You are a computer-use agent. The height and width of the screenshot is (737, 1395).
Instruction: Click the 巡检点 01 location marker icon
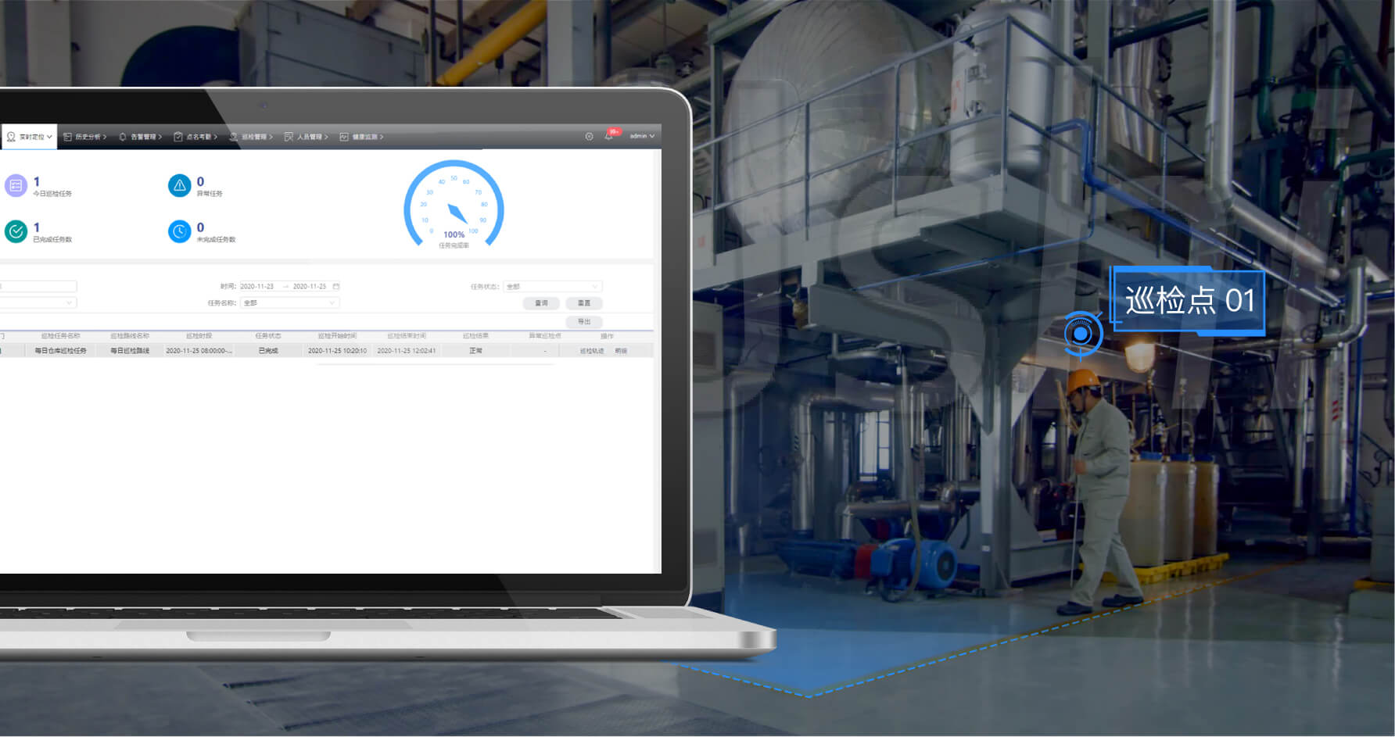tap(1081, 335)
